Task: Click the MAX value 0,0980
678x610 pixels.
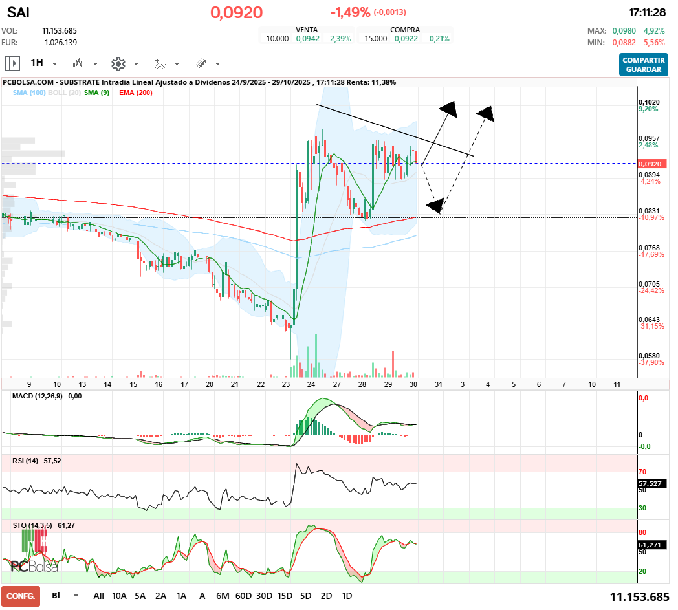Action: point(624,30)
